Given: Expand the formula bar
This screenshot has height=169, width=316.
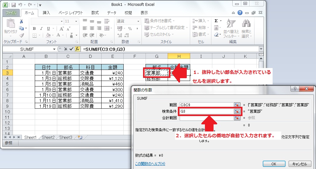Looking at the screenshot, I should click(x=261, y=49).
